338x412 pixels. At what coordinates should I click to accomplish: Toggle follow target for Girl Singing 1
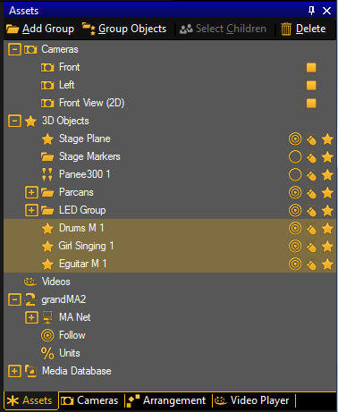tap(295, 246)
